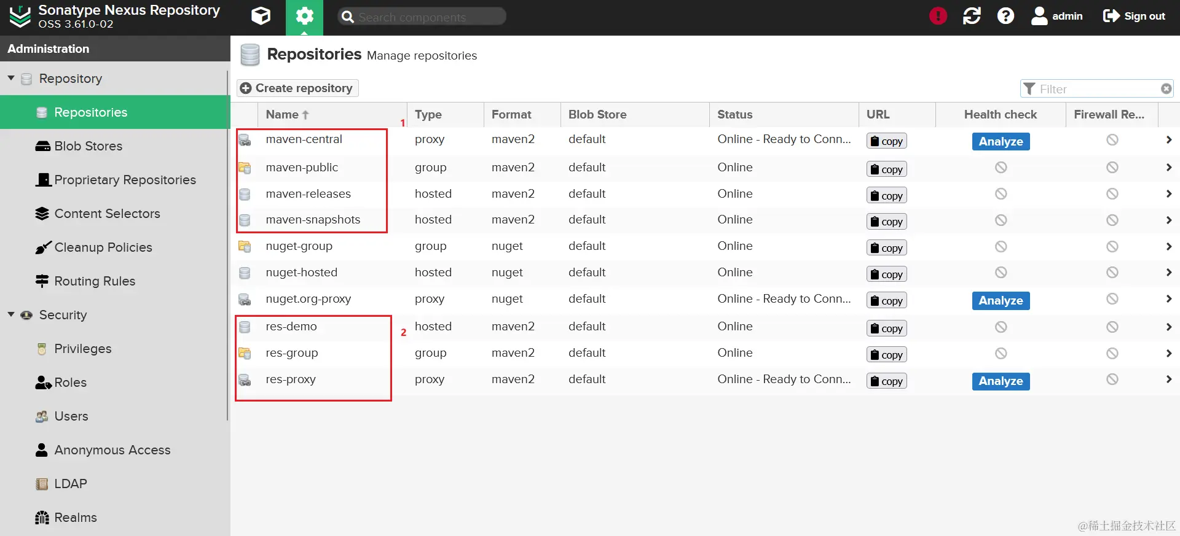The height and width of the screenshot is (536, 1180).
Task: Expand maven-public row details arrow
Action: [x=1168, y=167]
